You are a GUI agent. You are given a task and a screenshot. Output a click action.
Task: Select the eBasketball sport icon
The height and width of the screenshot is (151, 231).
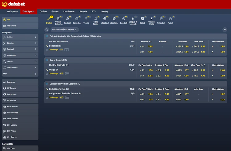click(x=114, y=20)
